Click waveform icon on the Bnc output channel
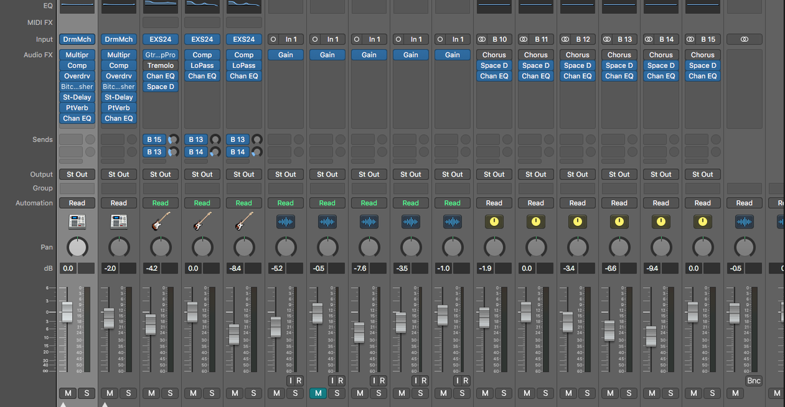This screenshot has width=785, height=407. [x=744, y=222]
